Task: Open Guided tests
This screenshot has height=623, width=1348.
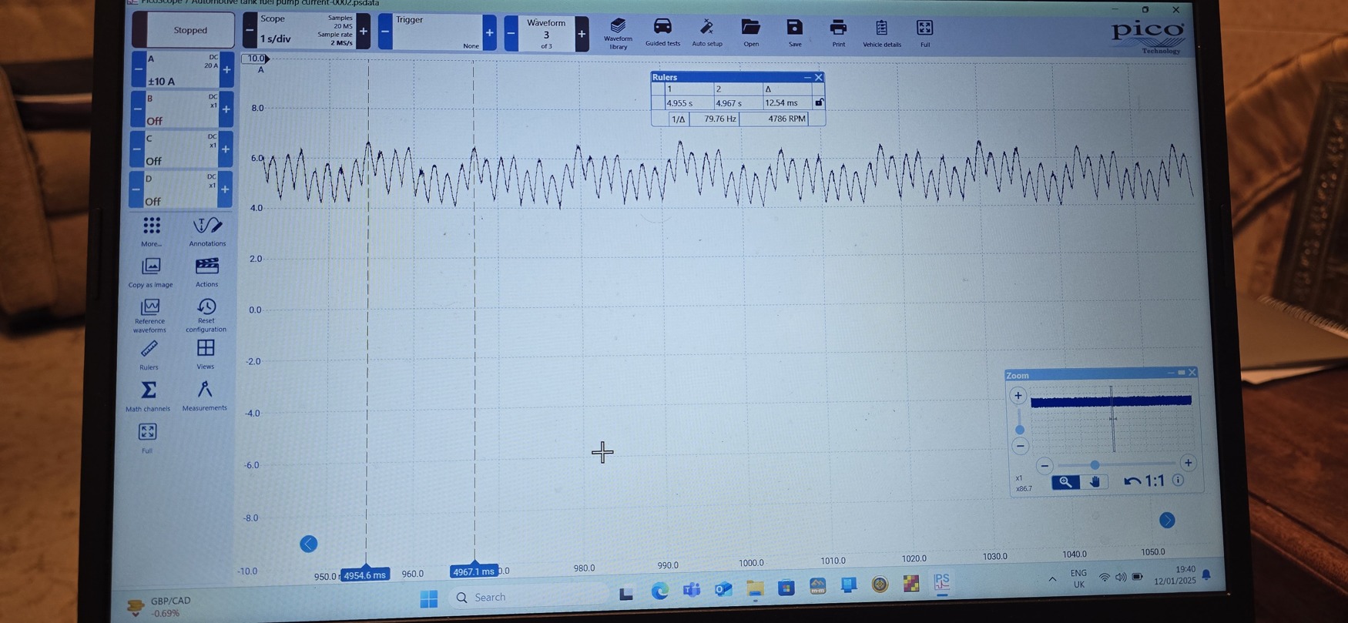Action: click(x=662, y=33)
